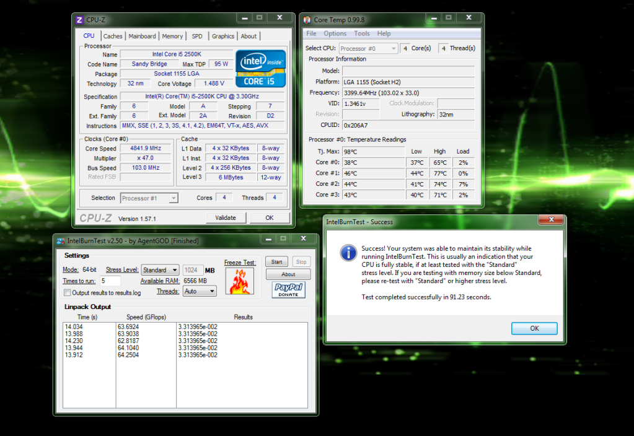634x436 pixels.
Task: Click the Core #3 Low value 40°C
Action: 417,195
